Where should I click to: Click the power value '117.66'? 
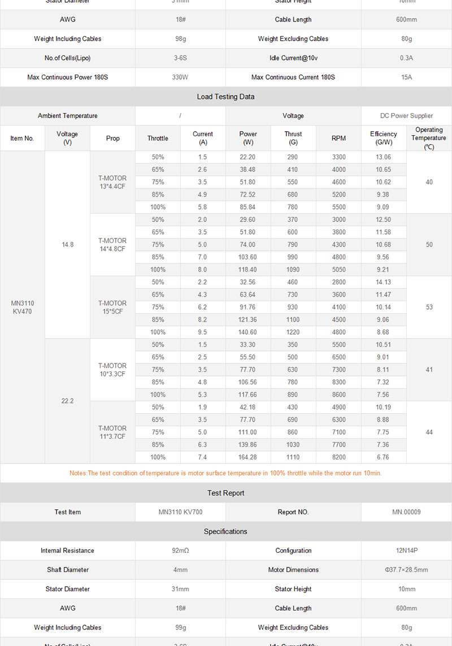(247, 394)
